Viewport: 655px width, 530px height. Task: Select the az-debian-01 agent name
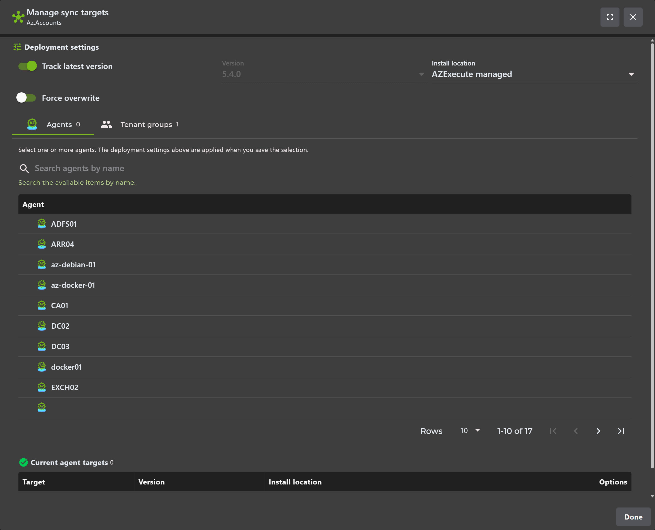(73, 265)
